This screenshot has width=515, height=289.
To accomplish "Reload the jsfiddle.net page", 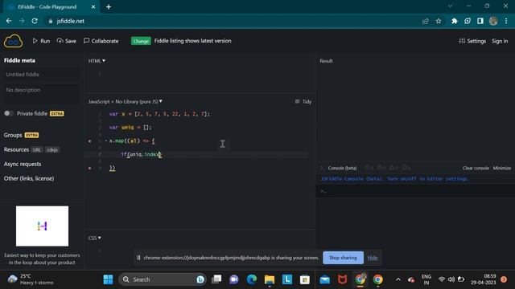I will tap(35, 21).
